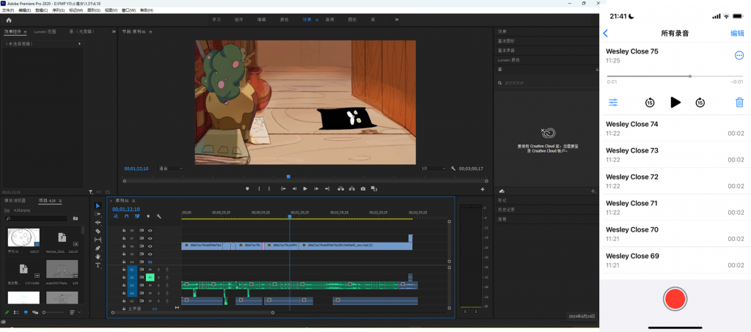The width and height of the screenshot is (751, 332).
Task: Select the Selection tool arrow
Action: coord(98,206)
